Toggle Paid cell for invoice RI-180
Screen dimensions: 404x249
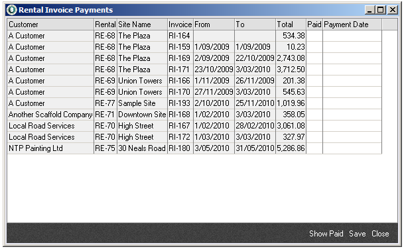pyautogui.click(x=314, y=148)
